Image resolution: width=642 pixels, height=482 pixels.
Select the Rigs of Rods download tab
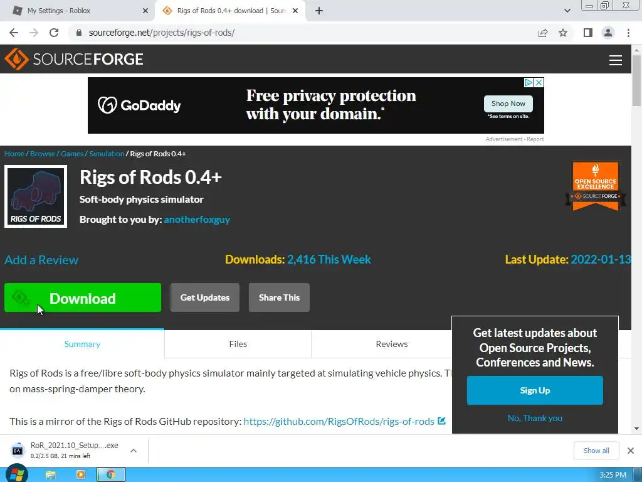[x=229, y=11]
